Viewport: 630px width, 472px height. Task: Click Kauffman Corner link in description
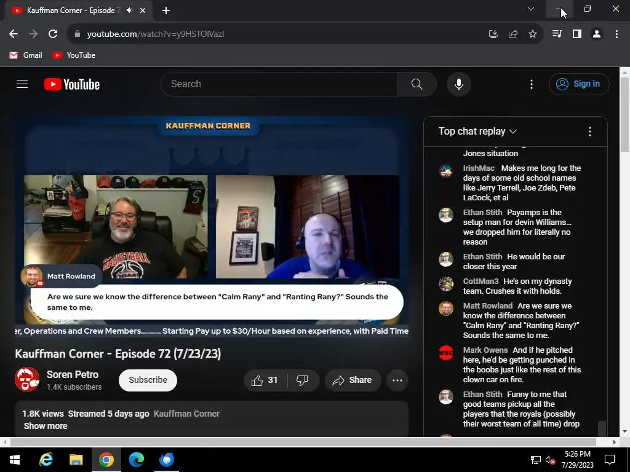point(186,414)
